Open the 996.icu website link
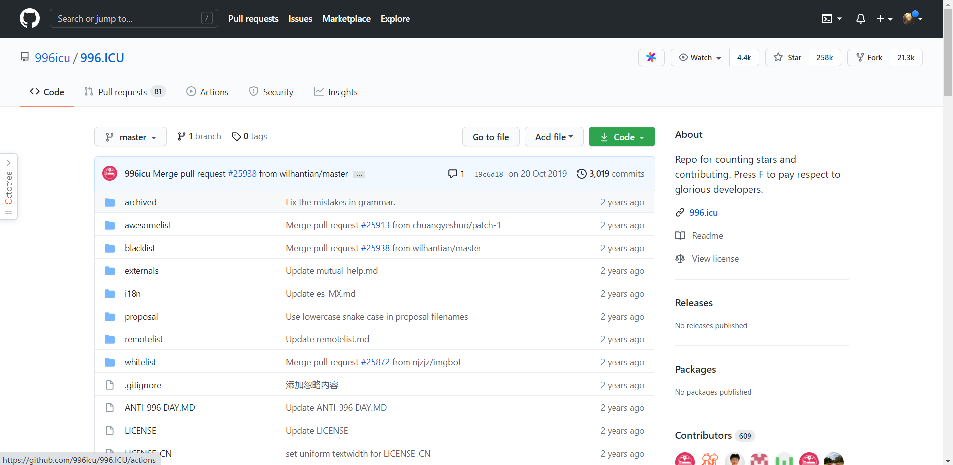 coord(703,213)
